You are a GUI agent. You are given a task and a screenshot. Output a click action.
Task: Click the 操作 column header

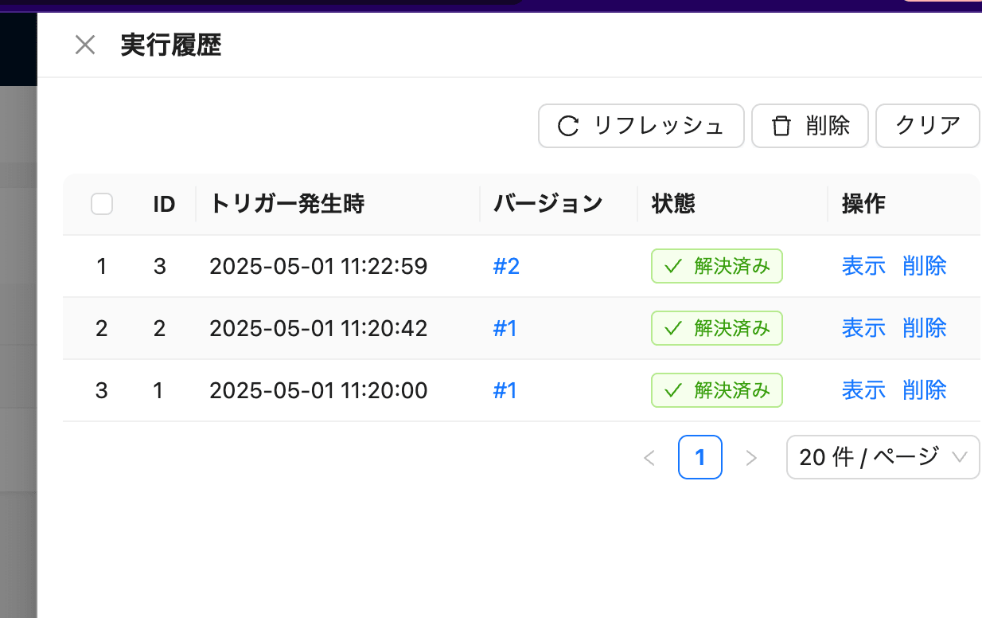point(863,205)
